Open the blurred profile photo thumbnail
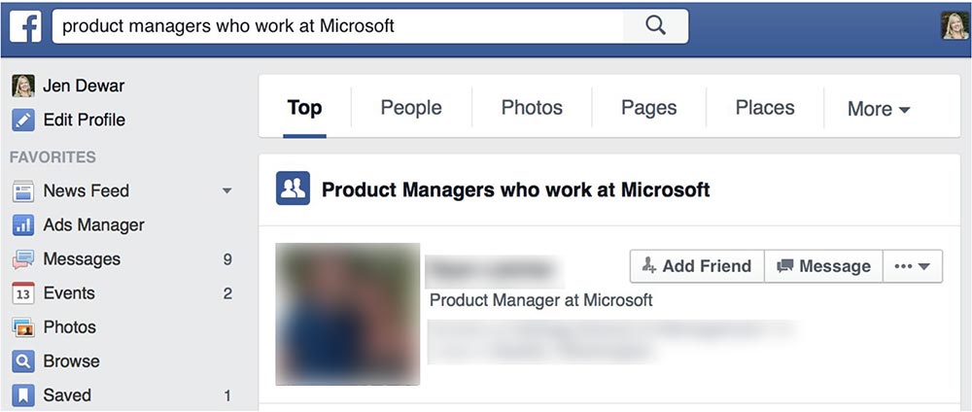 click(x=348, y=314)
